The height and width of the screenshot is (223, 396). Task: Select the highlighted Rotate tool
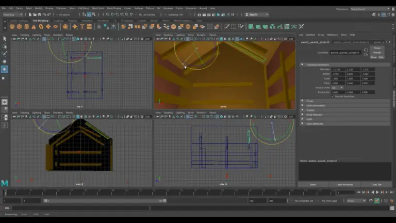5,69
